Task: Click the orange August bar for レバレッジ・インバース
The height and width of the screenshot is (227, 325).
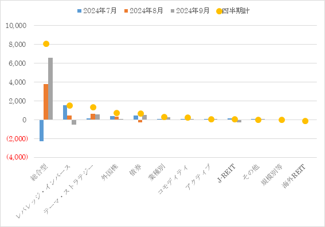Action: [x=69, y=118]
